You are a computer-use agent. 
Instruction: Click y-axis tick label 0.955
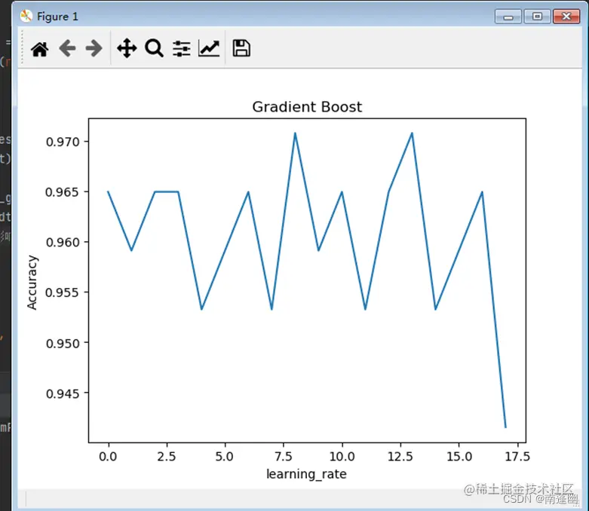click(63, 292)
